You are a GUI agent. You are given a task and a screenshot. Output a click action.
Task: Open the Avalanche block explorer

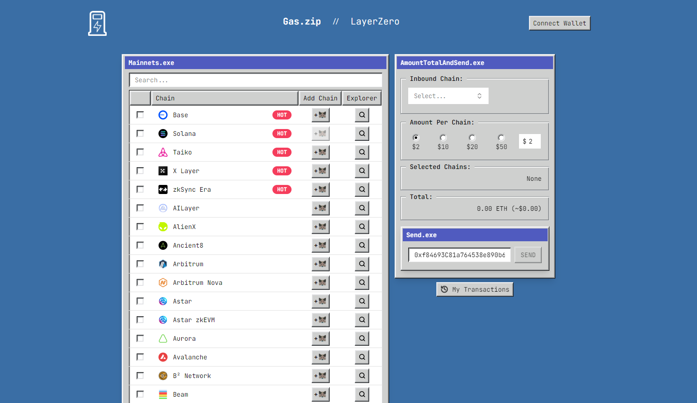click(x=362, y=357)
